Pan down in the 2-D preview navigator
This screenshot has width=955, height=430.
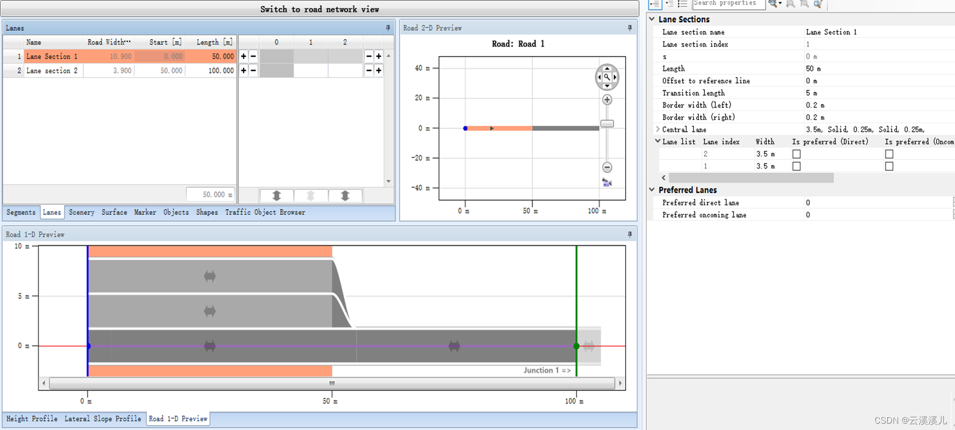point(607,86)
